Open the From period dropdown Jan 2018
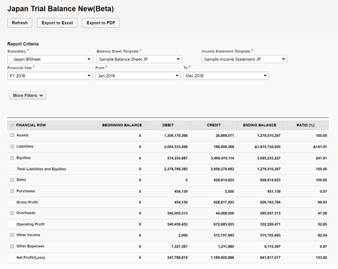The height and width of the screenshot is (269, 338). tap(138, 76)
